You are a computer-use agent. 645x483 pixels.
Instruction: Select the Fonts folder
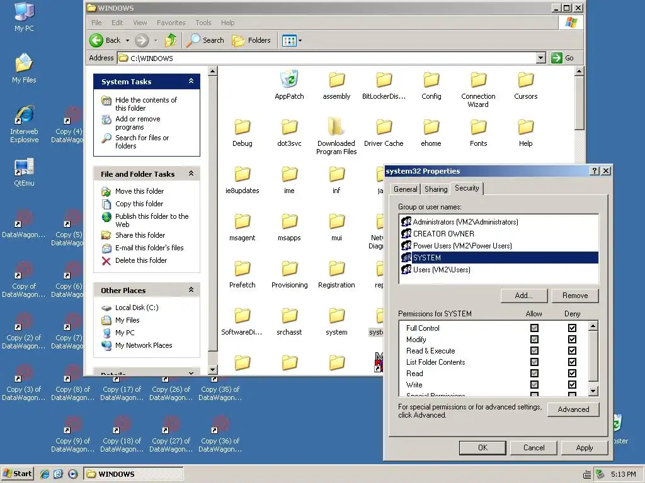(479, 132)
